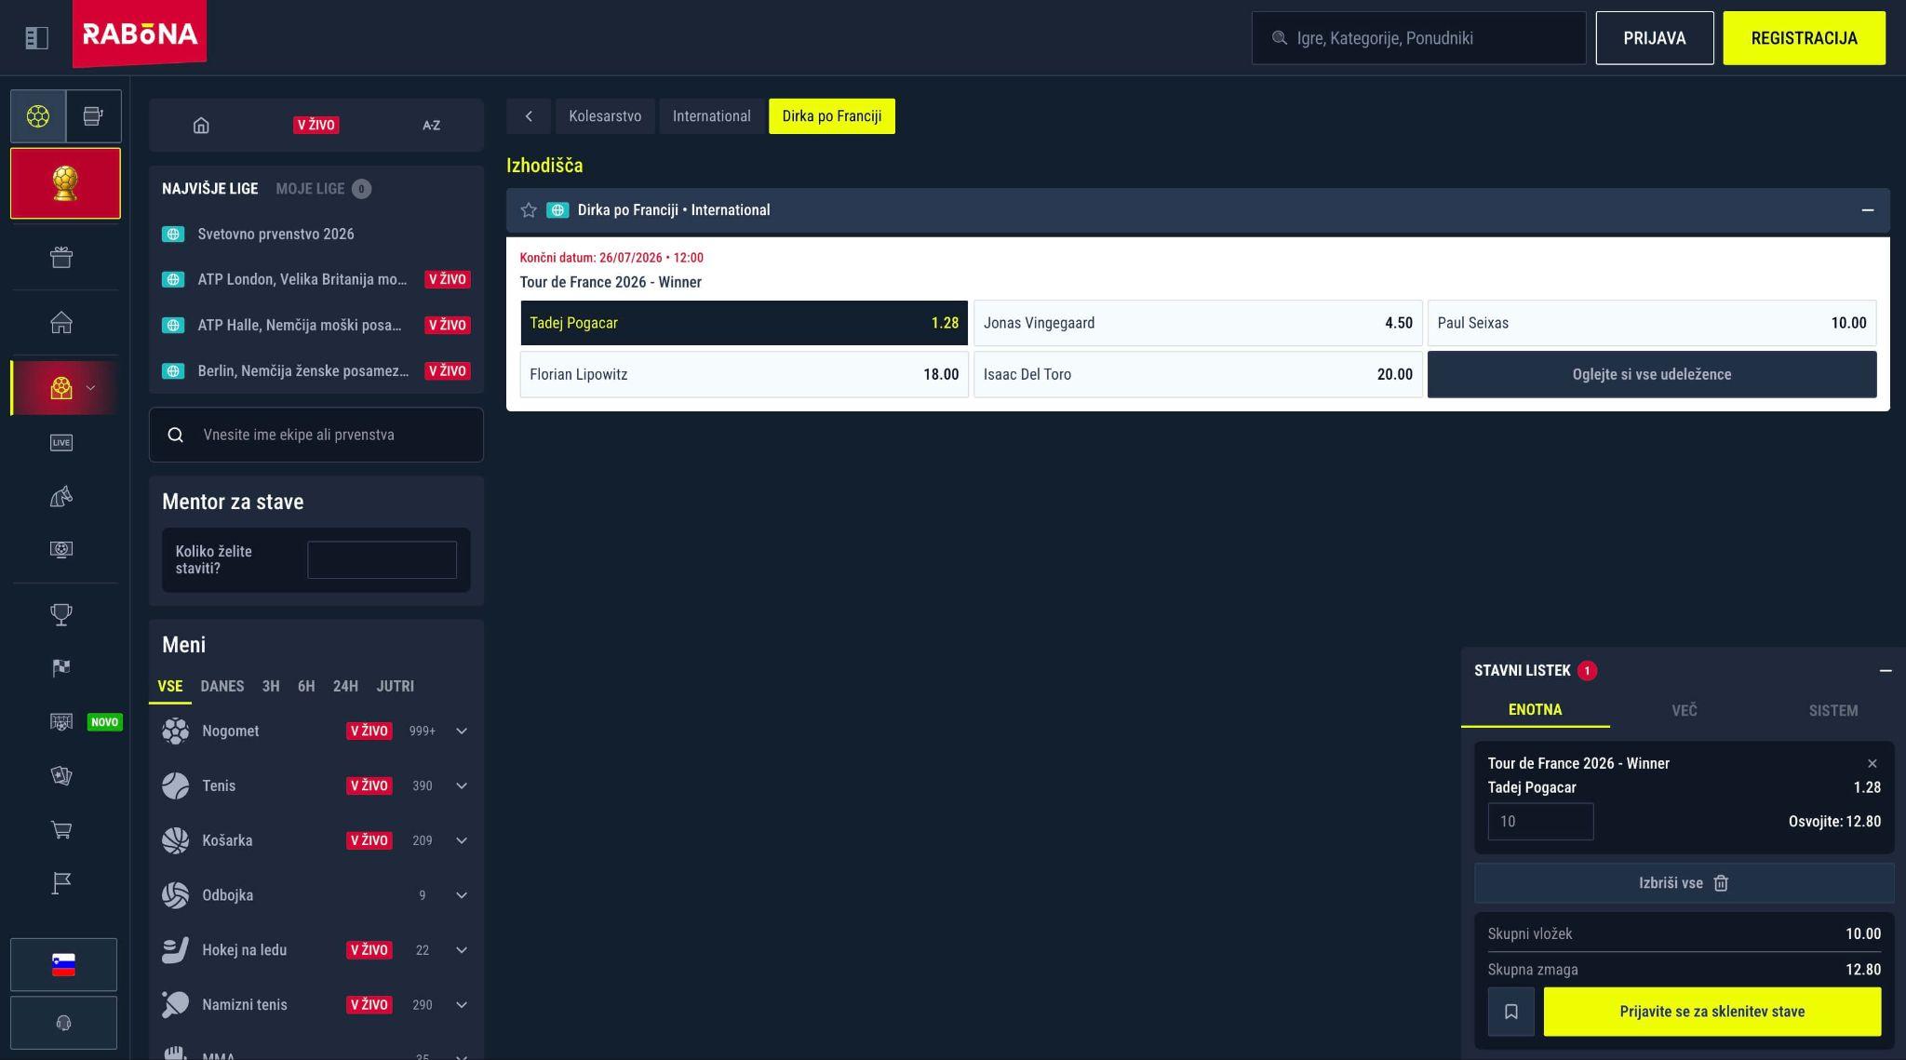Select Paul Seixas at 10.00
This screenshot has width=1906, height=1060.
pyautogui.click(x=1652, y=323)
